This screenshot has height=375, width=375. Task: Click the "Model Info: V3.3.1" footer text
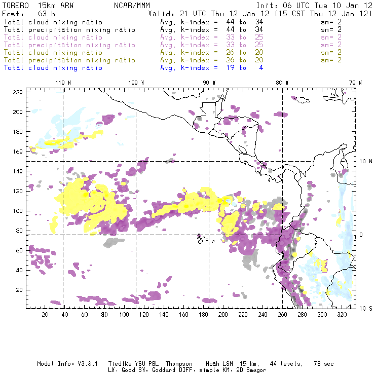[67, 364]
